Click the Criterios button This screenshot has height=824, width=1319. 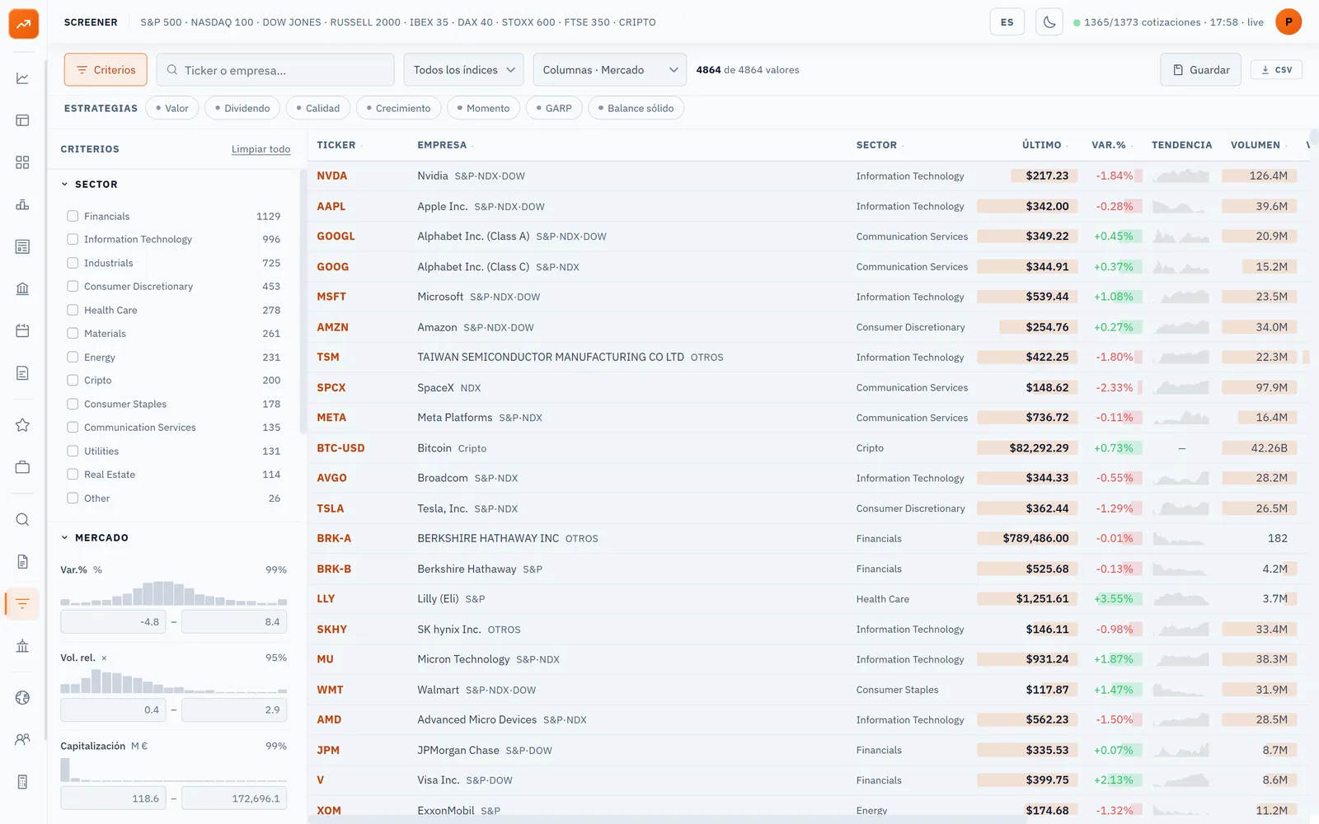[106, 70]
